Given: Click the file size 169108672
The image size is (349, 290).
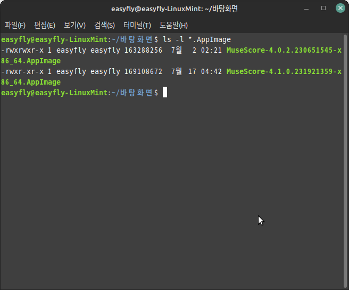Looking at the screenshot, I should [143, 72].
